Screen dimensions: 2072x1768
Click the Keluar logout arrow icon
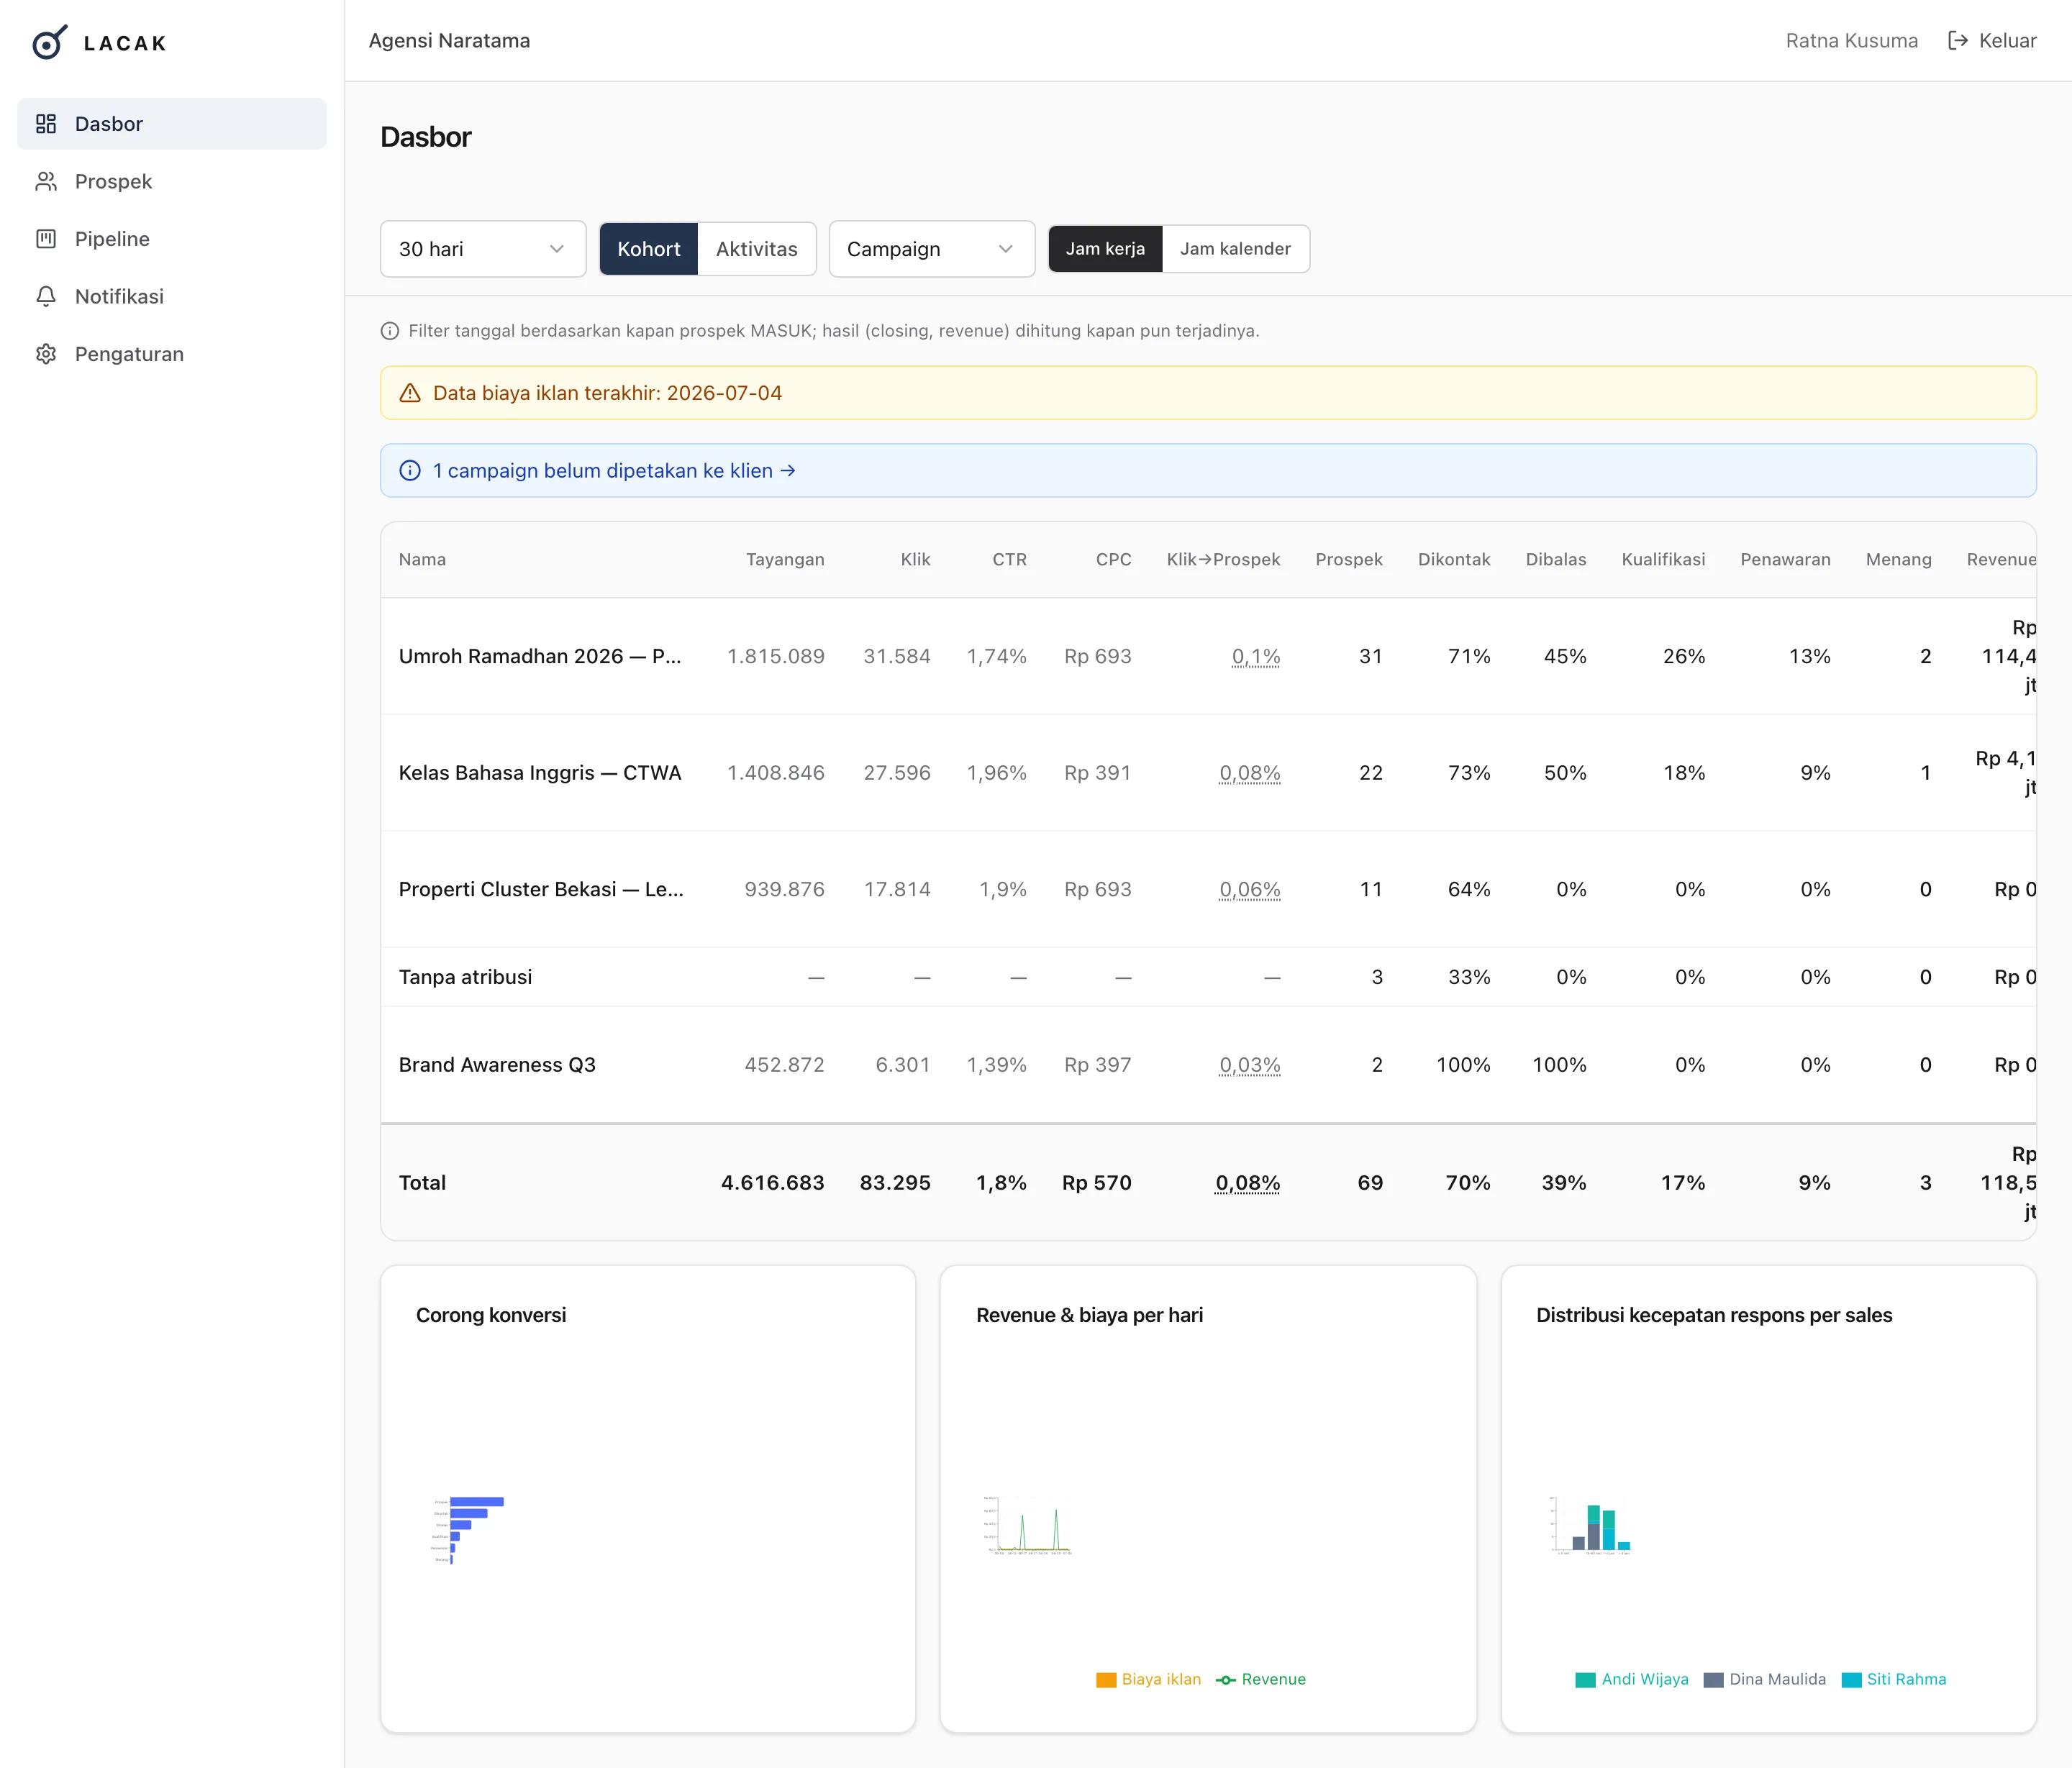[x=1958, y=41]
